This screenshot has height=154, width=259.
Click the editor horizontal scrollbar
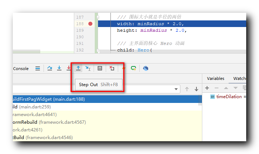(x=173, y=51)
